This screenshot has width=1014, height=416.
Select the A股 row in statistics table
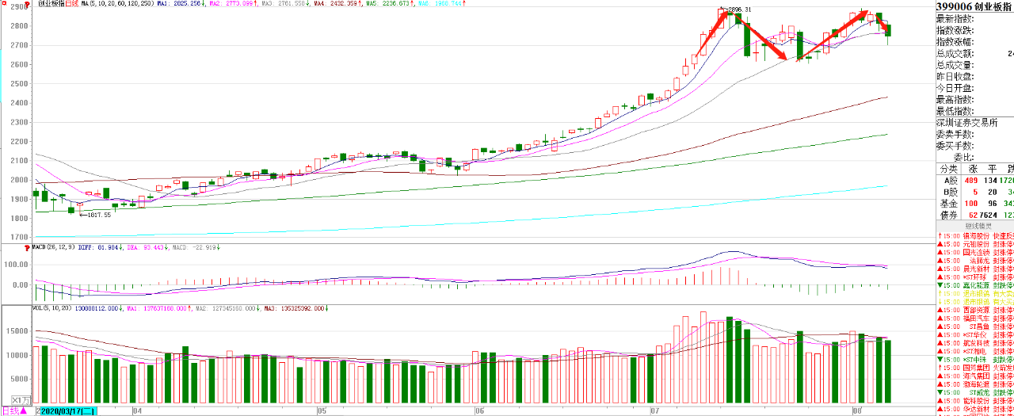pyautogui.click(x=975, y=180)
